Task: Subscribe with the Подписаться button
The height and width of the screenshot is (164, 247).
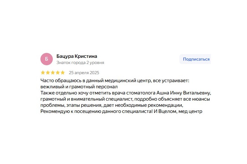Action: click(195, 59)
